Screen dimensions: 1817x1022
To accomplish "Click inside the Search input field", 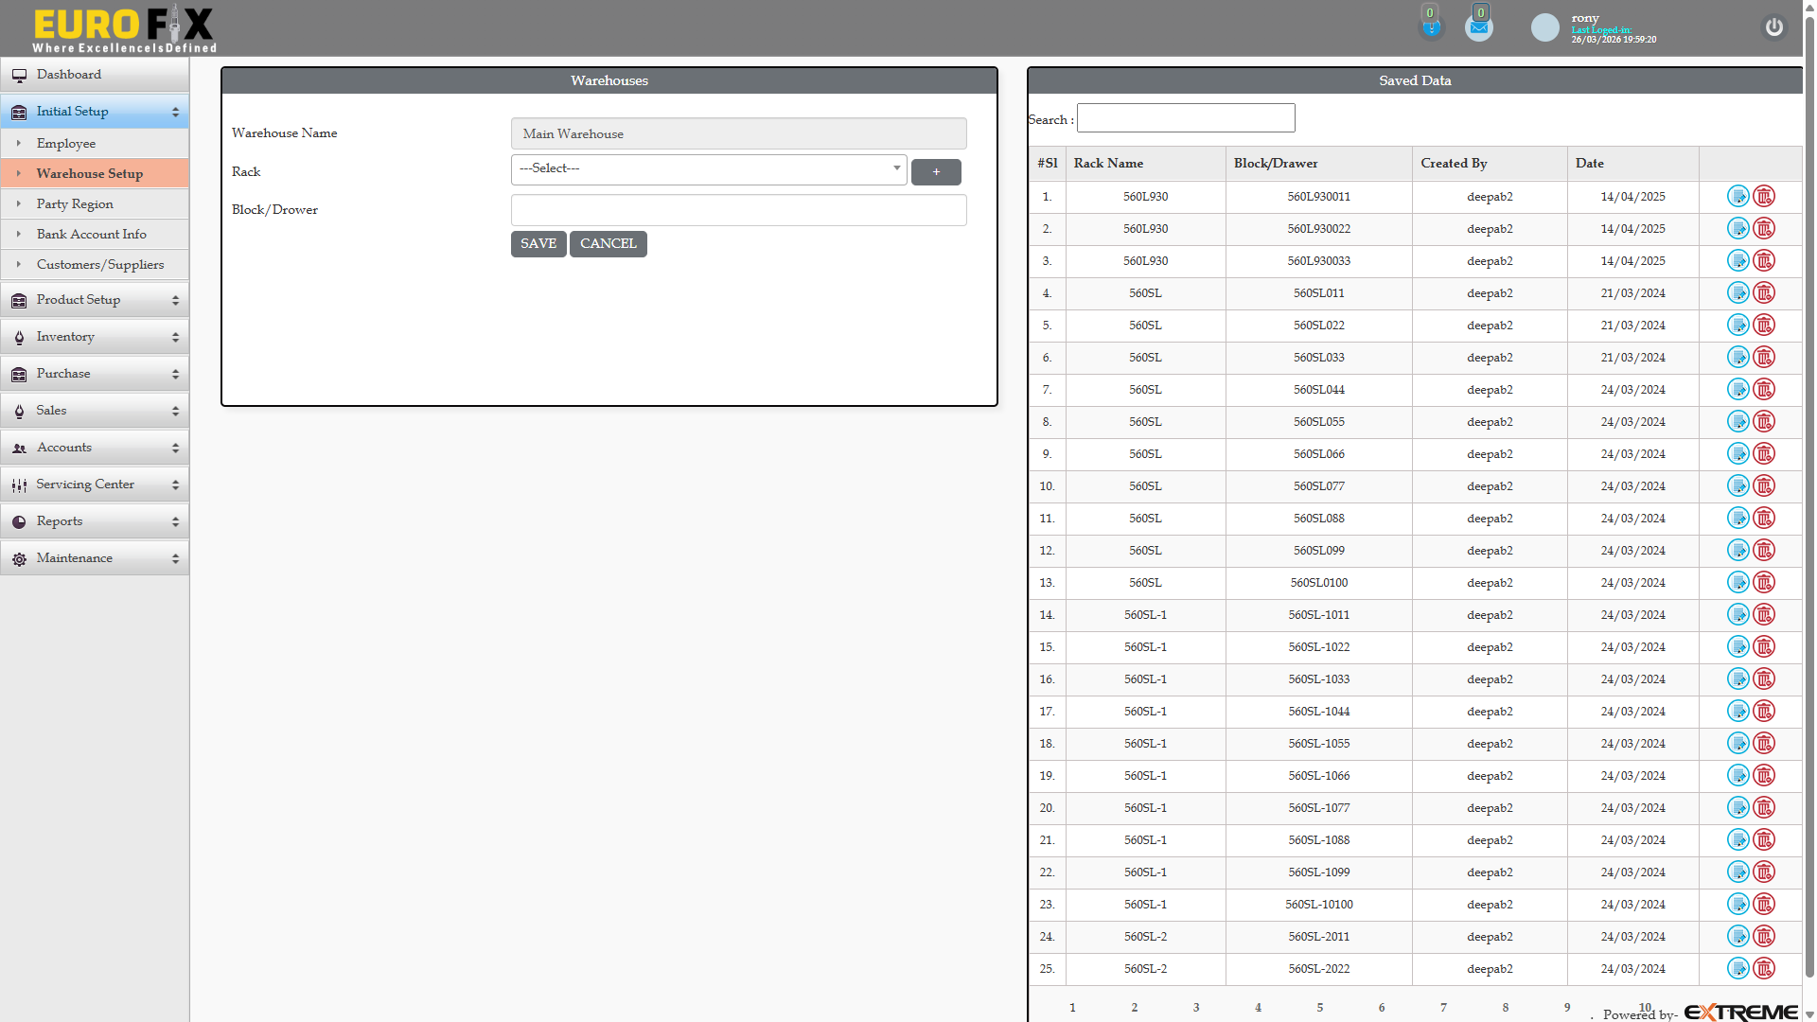I will coord(1185,117).
